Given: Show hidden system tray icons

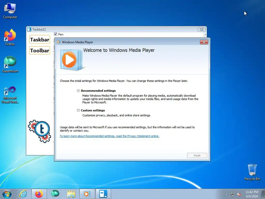Looking at the screenshot, I should [x=226, y=194].
